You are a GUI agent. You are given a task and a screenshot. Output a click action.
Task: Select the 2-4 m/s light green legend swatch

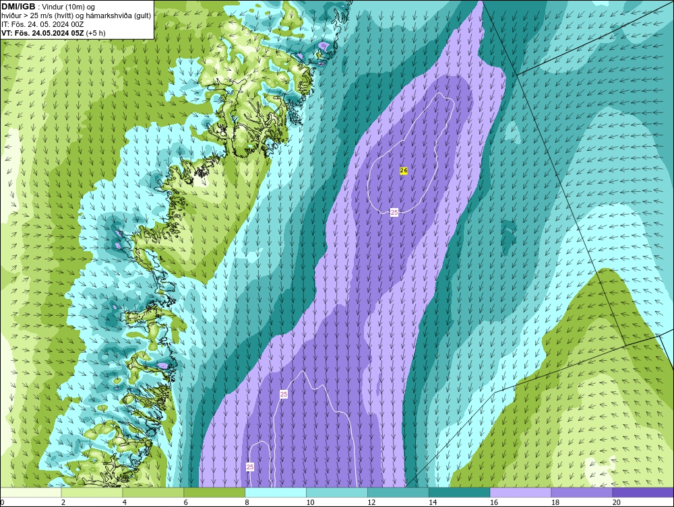coord(92,492)
